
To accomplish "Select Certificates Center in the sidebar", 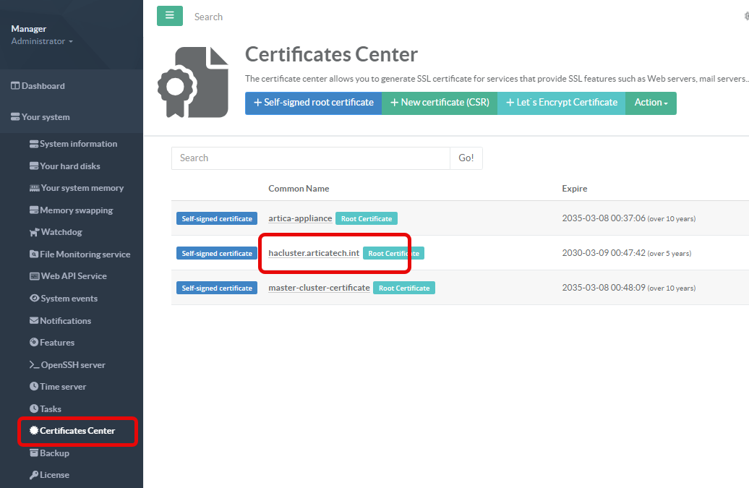I will click(x=77, y=431).
